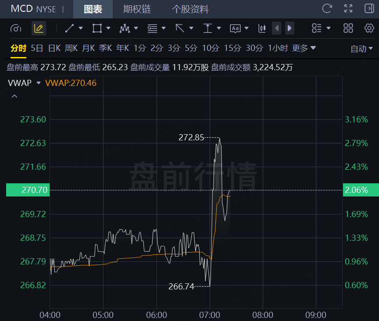Click 盘前成交量 11.92万股 stat
This screenshot has height=321, width=379.
click(169, 67)
